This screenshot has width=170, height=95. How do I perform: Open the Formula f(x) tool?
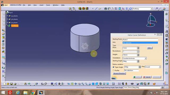tap(42, 84)
